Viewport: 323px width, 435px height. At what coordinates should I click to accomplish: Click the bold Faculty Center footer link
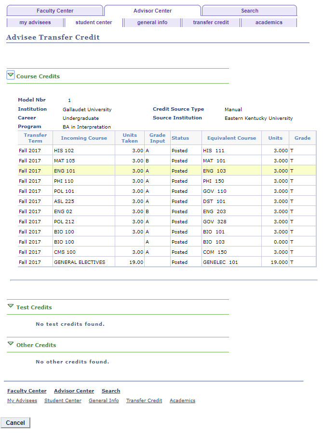click(x=27, y=391)
